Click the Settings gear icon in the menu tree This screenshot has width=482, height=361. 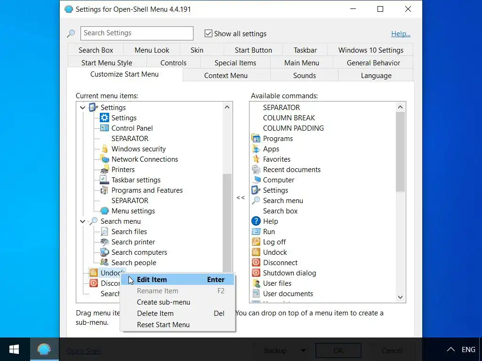pyautogui.click(x=104, y=118)
